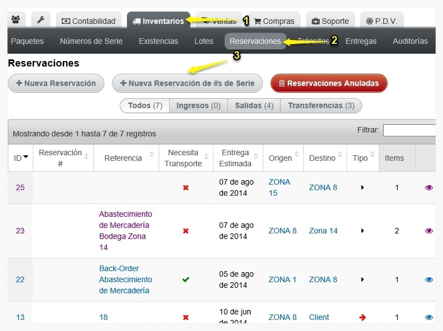The image size is (443, 331).
Task: View reservation 22 via its eye icon
Action: (429, 279)
